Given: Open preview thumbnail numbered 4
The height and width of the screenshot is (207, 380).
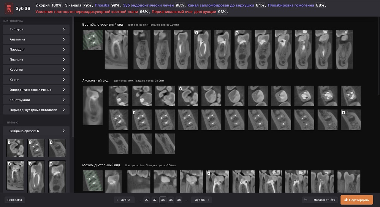Looking at the screenshot, I should point(15,176).
